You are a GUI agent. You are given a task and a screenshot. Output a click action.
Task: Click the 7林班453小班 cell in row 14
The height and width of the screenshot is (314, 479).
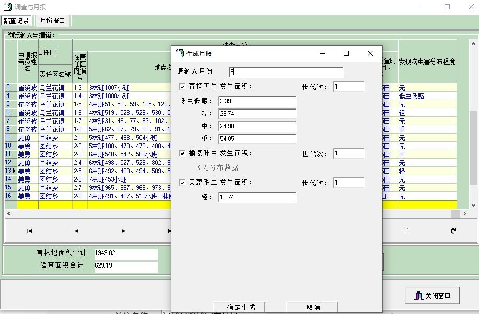pos(129,179)
